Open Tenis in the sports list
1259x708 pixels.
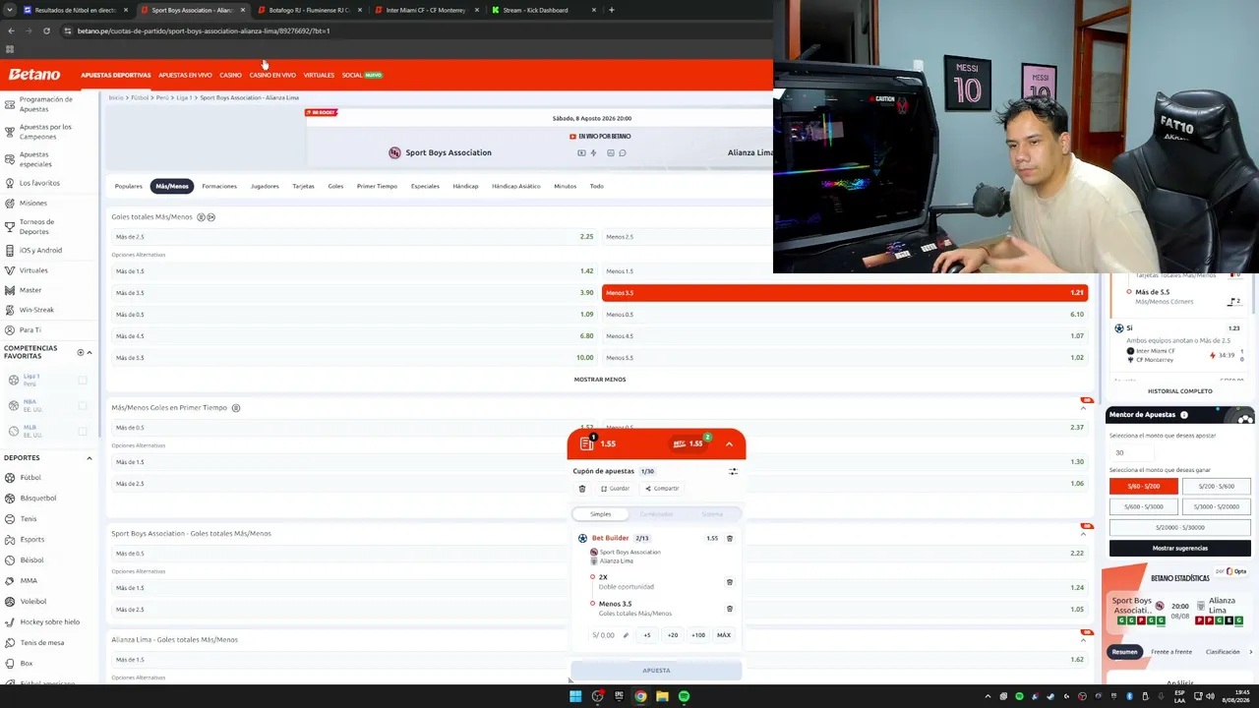pos(29,519)
